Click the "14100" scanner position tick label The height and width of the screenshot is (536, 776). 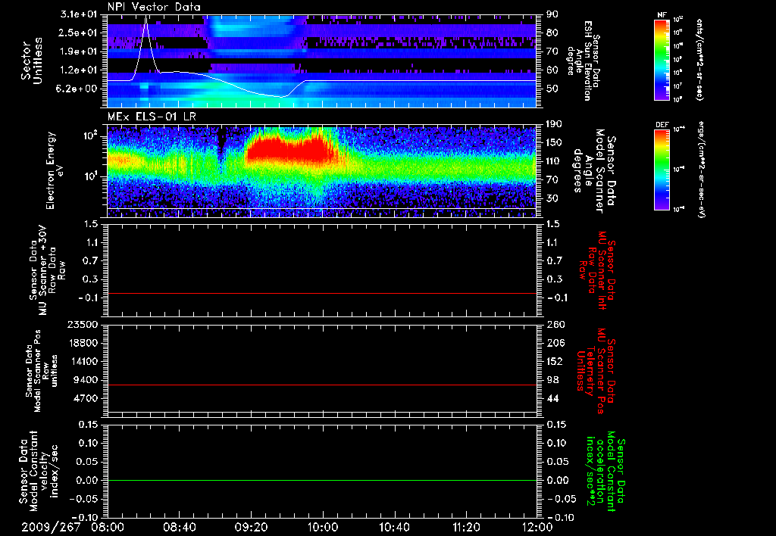pyautogui.click(x=83, y=361)
